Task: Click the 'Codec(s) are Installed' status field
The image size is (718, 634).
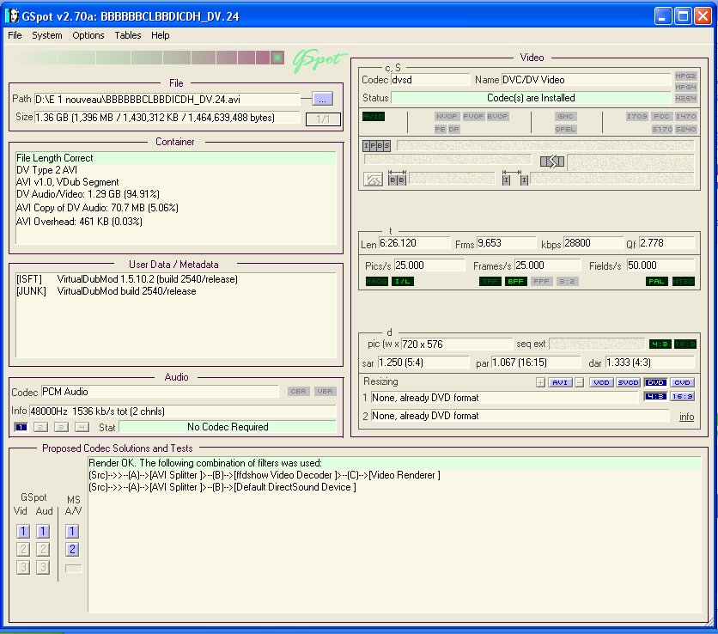Action: (531, 98)
